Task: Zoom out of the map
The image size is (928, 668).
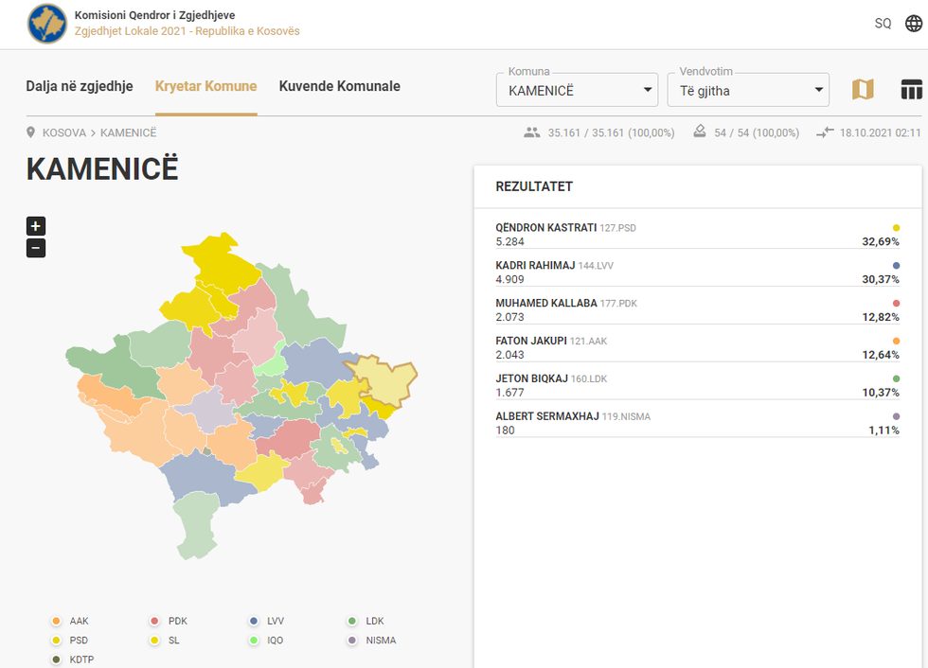Action: pyautogui.click(x=36, y=248)
